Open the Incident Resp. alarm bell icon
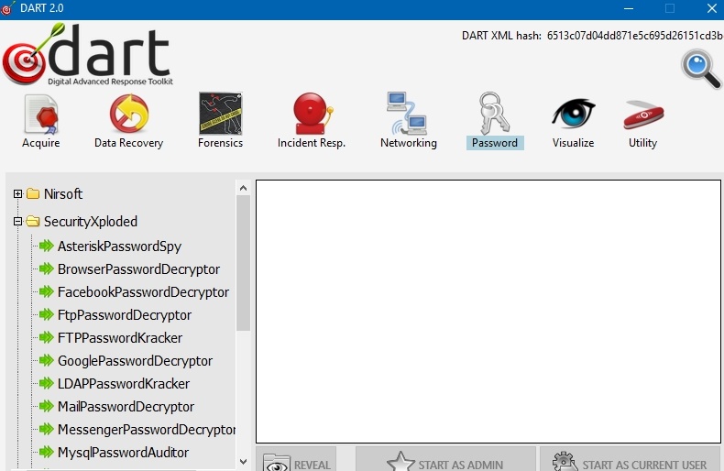Viewport: 724px width, 471px height. coord(313,114)
